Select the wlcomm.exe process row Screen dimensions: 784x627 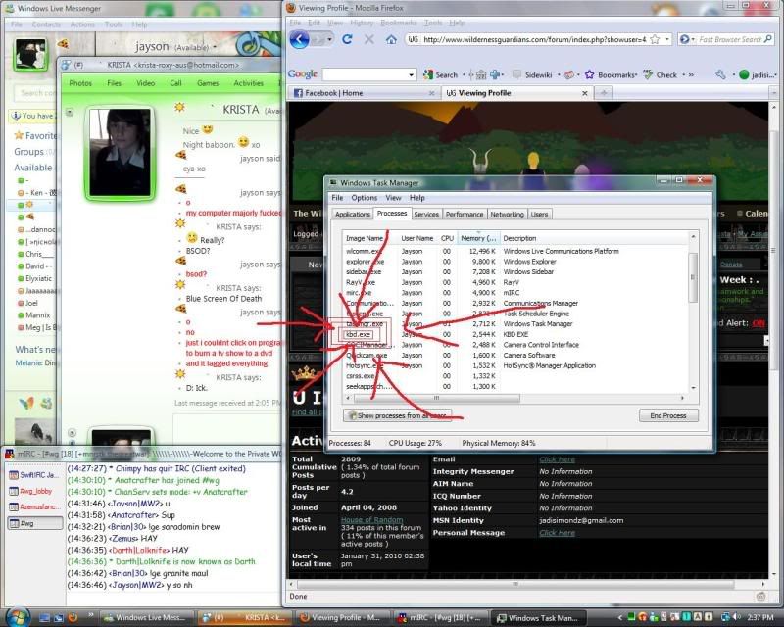tap(515, 251)
